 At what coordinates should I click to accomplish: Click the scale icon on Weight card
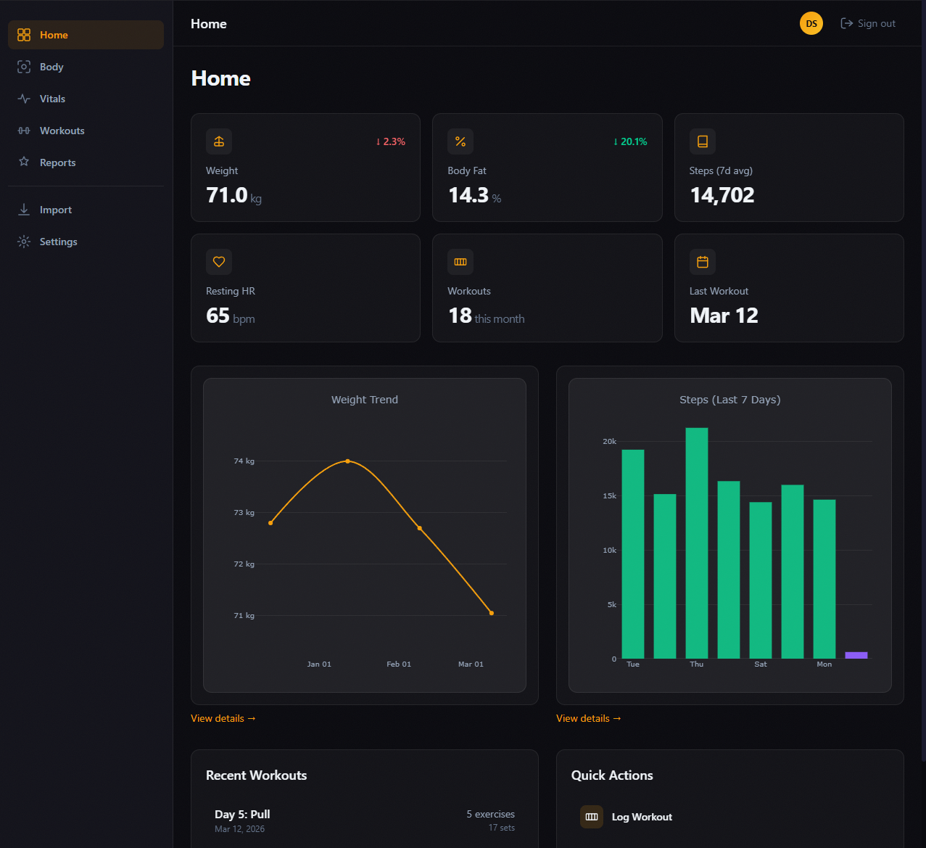coord(218,141)
